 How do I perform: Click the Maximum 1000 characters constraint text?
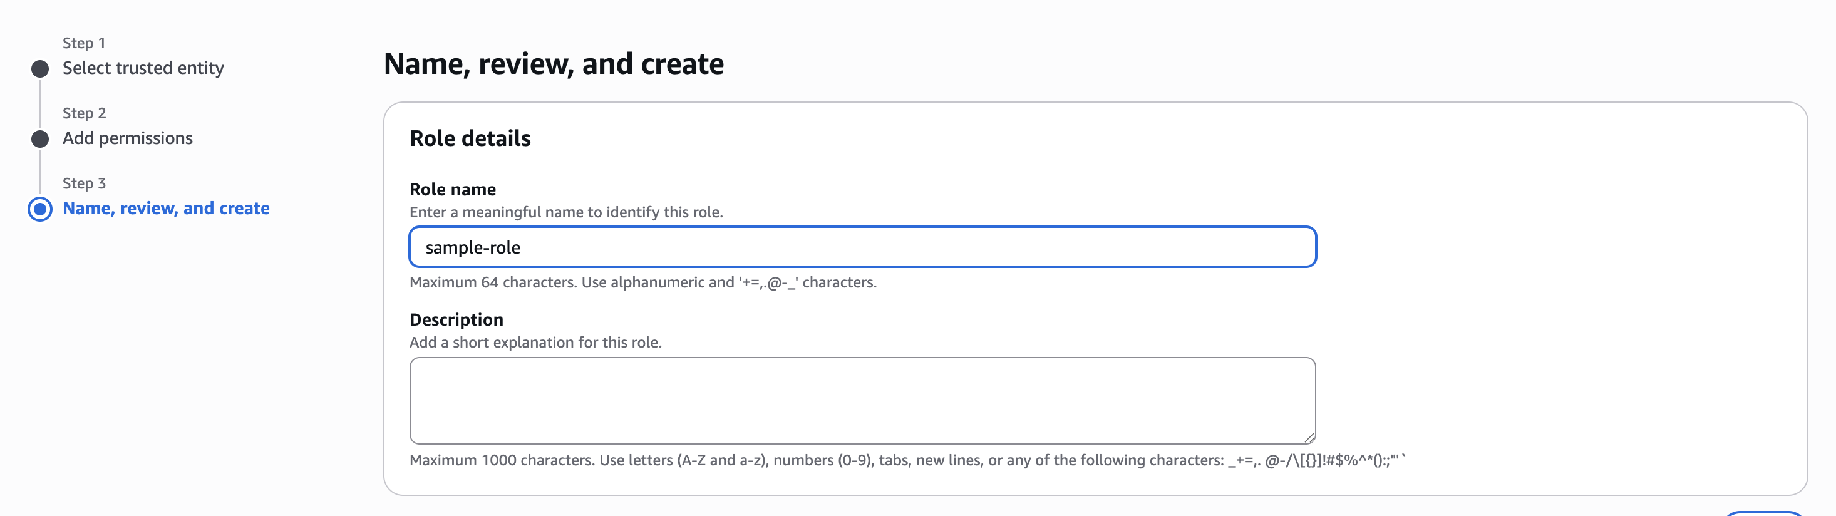(x=907, y=460)
